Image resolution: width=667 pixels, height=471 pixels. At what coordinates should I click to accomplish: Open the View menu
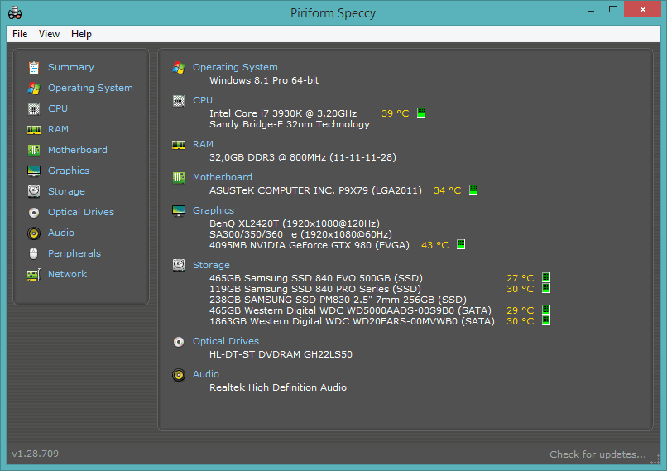coord(49,34)
